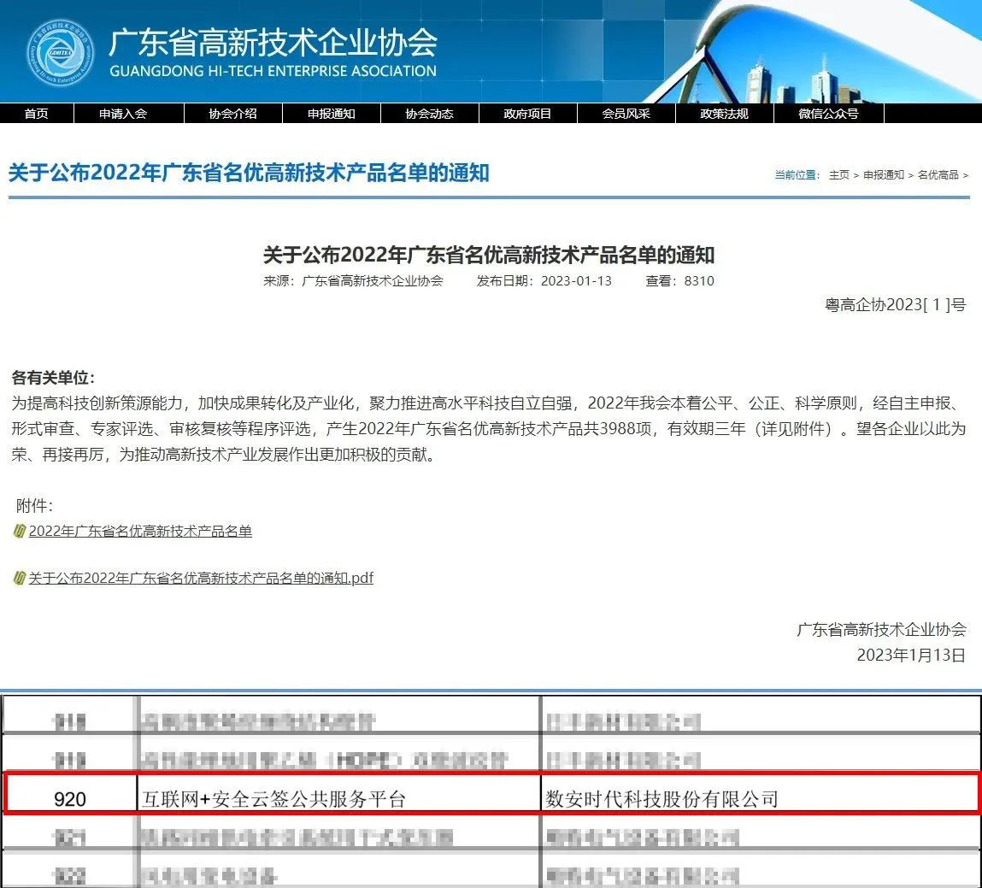Click the 名优高品 breadcrumb link
This screenshot has height=888, width=982.
tap(938, 174)
